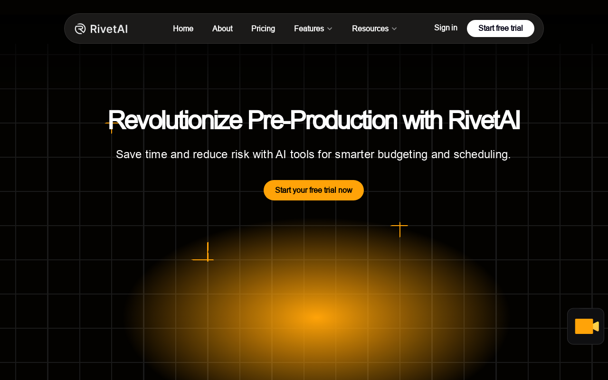Click the orange Start your free trial now button

tap(313, 190)
